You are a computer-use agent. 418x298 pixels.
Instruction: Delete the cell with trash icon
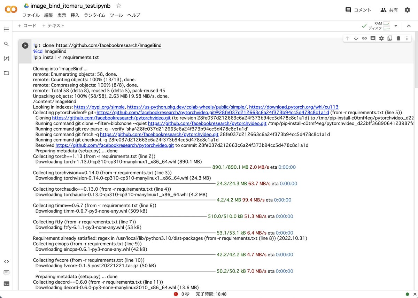pyautogui.click(x=398, y=38)
